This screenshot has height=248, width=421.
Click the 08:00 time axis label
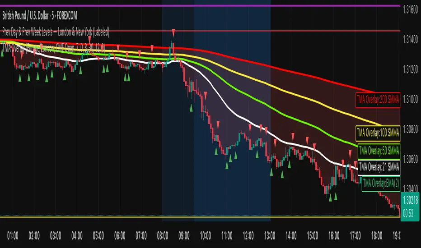[163, 236]
